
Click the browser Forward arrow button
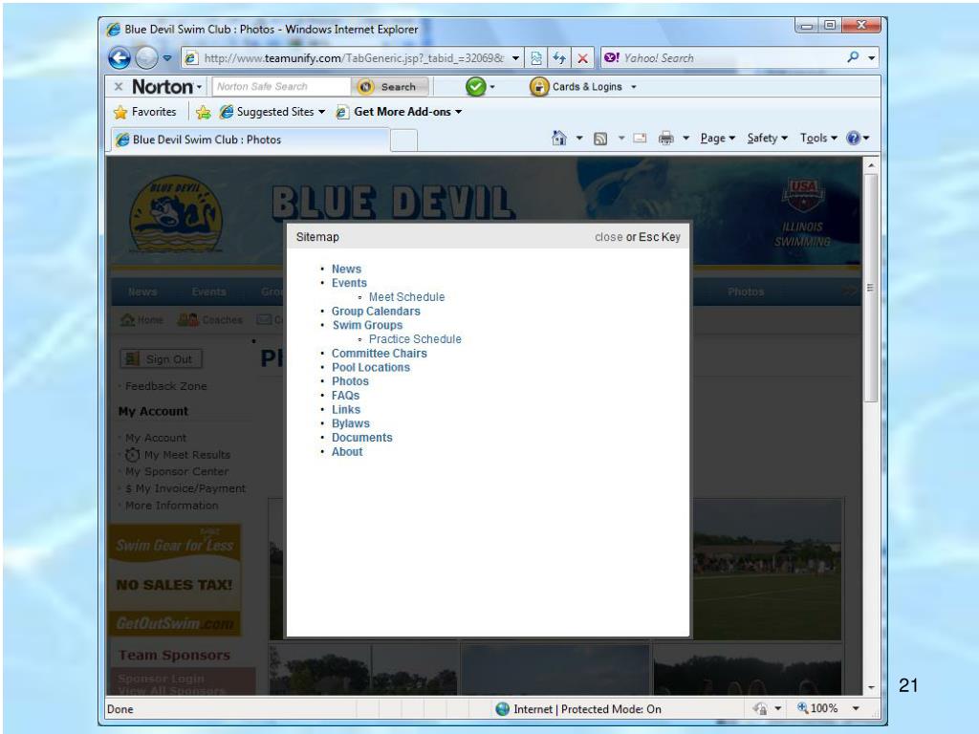(x=146, y=58)
